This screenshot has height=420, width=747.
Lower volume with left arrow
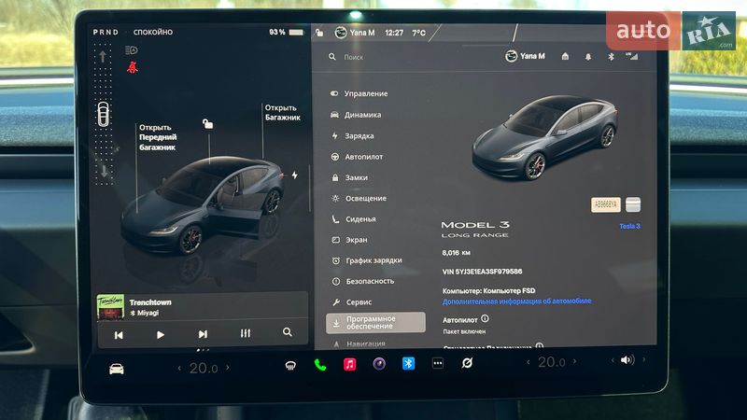[x=613, y=360]
